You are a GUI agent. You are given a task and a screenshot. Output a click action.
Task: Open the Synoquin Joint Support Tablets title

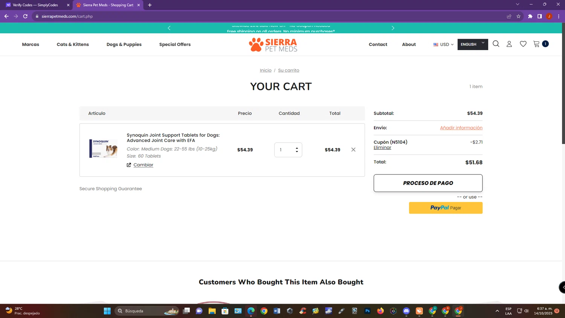tap(173, 138)
